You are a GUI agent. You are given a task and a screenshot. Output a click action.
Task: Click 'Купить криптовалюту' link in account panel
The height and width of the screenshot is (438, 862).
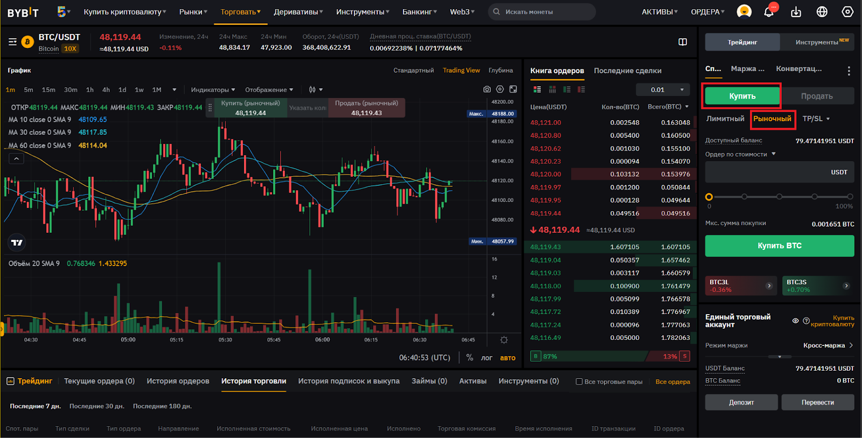tap(832, 321)
